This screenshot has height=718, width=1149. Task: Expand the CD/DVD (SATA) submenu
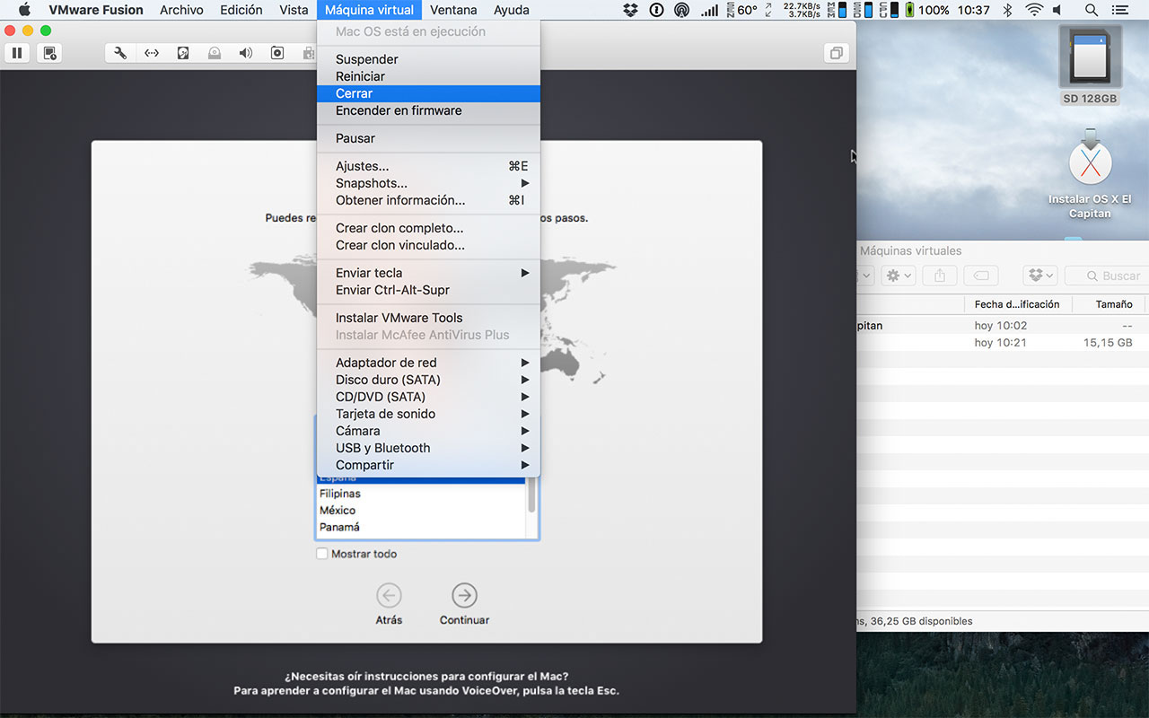(x=428, y=397)
